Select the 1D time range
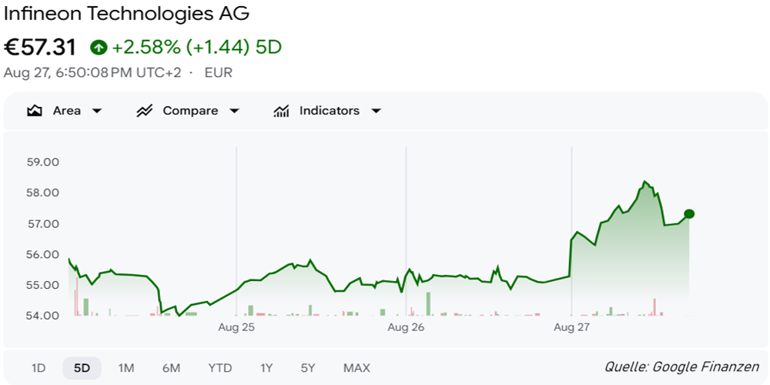Screen dimensions: 770x385 pyautogui.click(x=38, y=368)
